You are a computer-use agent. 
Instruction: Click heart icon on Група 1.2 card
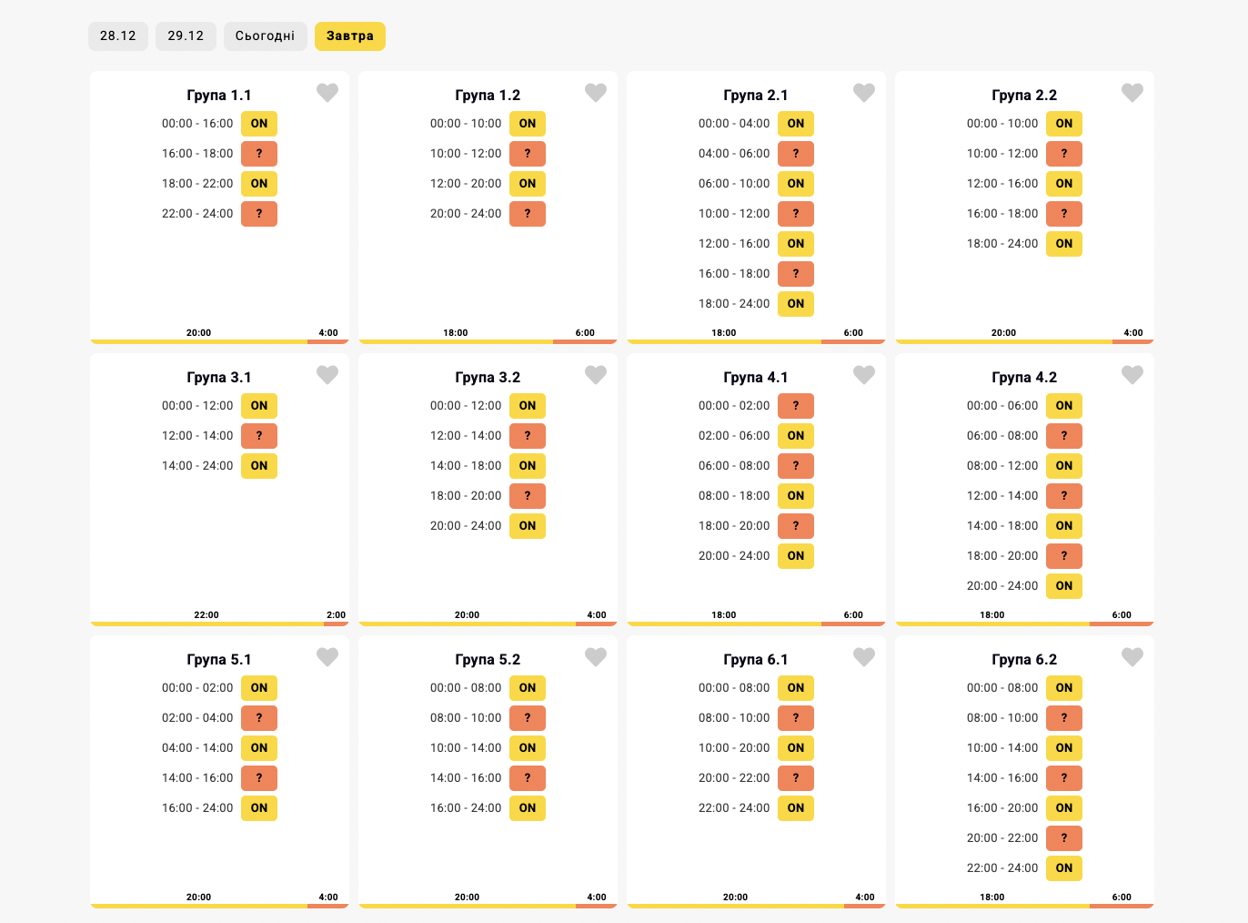point(596,93)
